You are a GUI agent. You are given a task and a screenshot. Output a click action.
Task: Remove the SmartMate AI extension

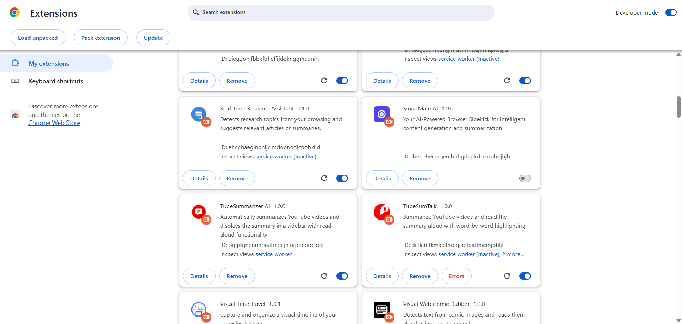[420, 178]
